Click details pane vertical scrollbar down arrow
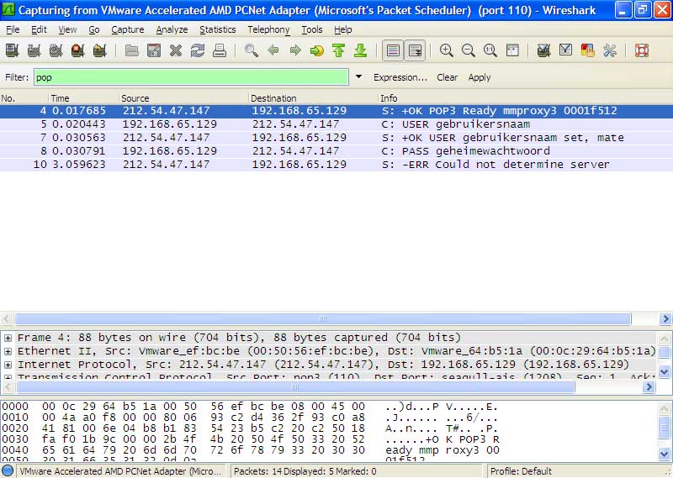This screenshot has width=673, height=478. click(664, 371)
